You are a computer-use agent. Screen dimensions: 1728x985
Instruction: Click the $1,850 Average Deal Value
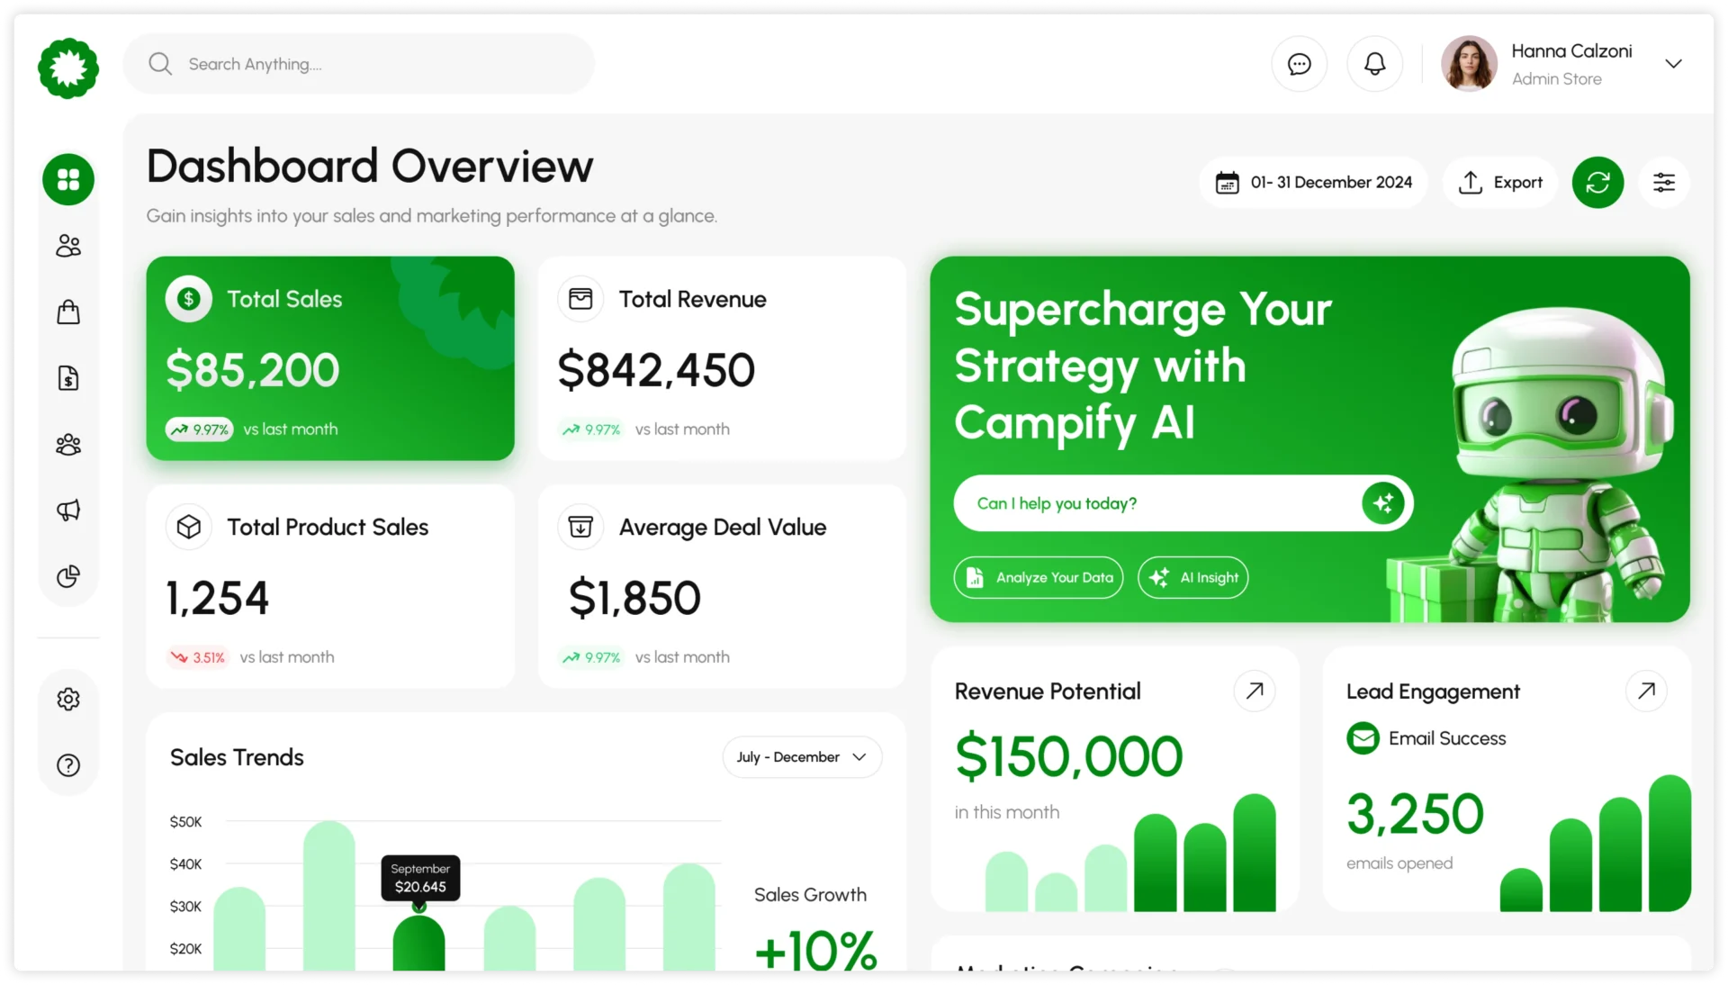pyautogui.click(x=634, y=598)
